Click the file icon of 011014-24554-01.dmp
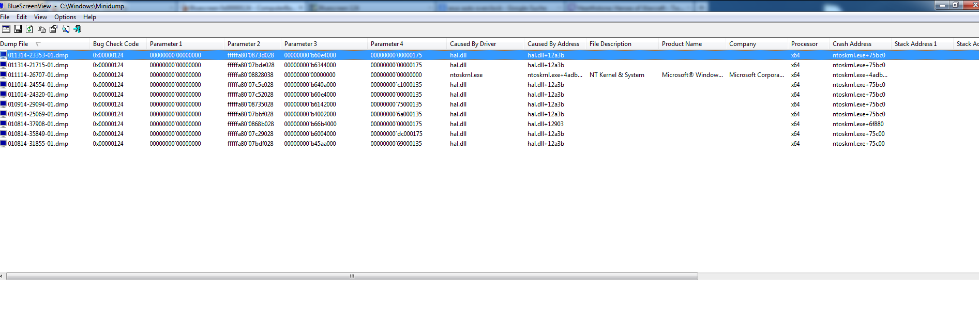This screenshot has height=335, width=979. (x=3, y=85)
